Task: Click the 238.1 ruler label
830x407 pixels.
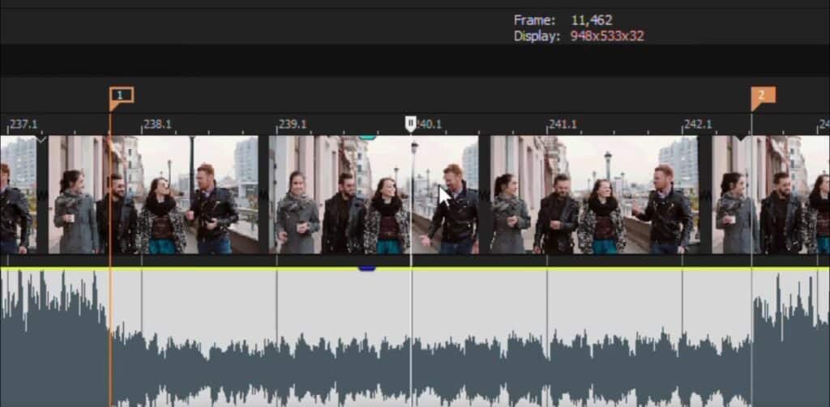Action: [x=158, y=125]
